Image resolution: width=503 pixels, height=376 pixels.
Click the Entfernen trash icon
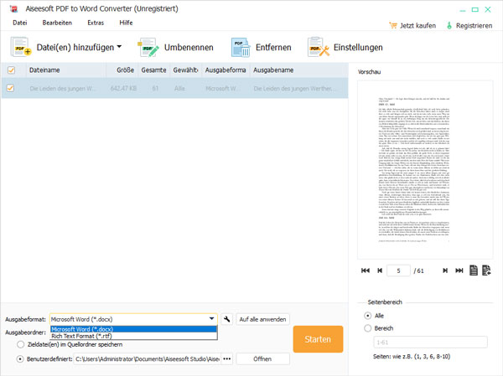241,47
